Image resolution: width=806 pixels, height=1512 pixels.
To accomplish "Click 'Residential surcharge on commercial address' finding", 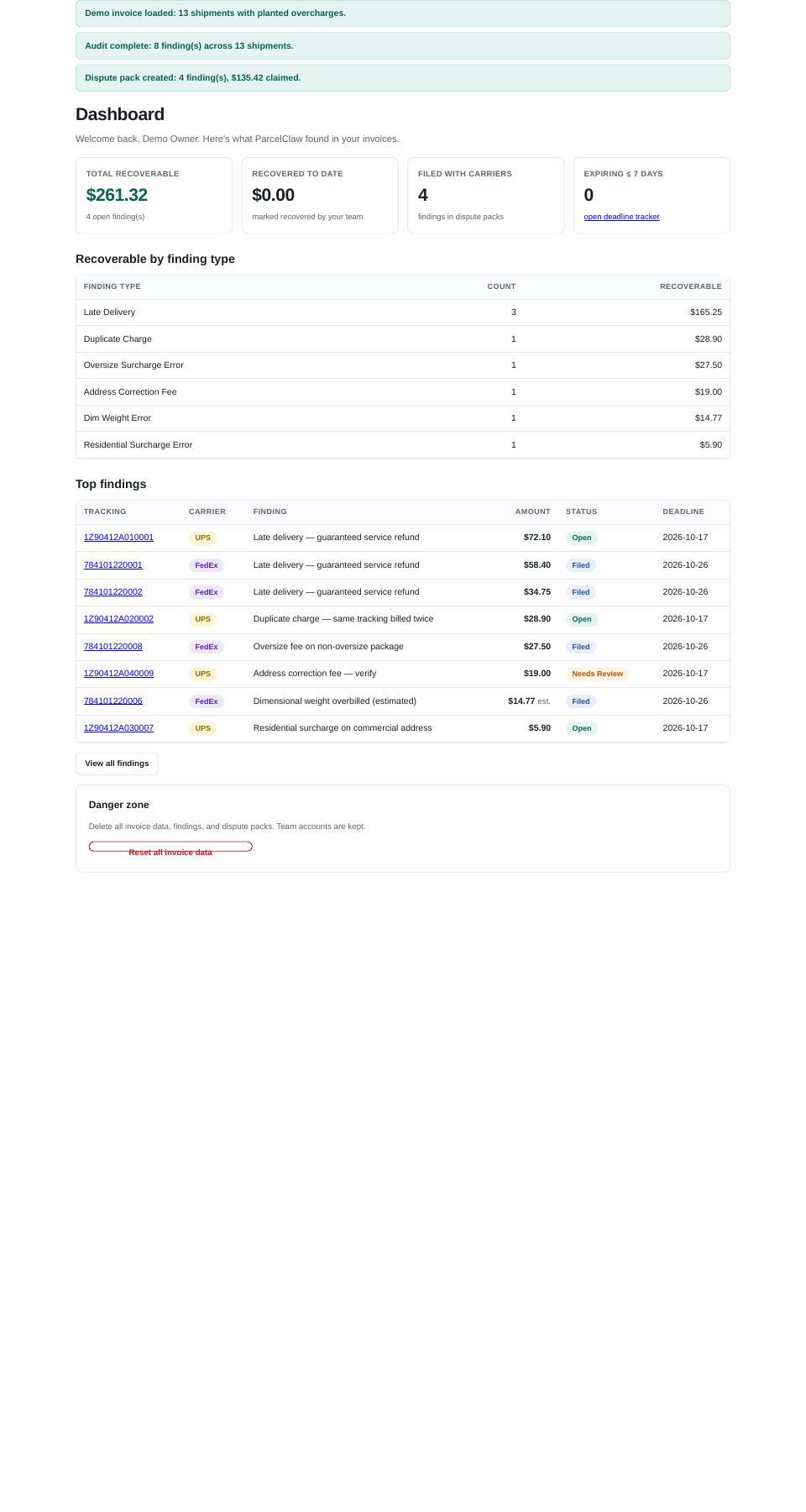I will pos(343,728).
